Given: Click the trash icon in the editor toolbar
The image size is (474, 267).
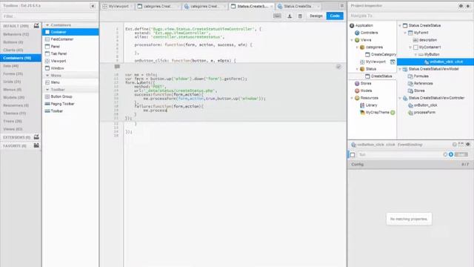Looking at the screenshot, I should click(x=300, y=16).
